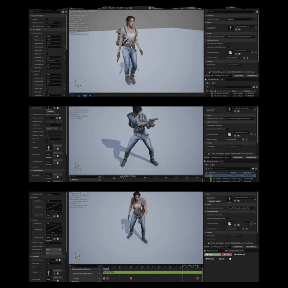Click trash icon on Skeletal Meshes row in Sequence editor
Viewport: 288px width, 288px height.
point(247,139)
